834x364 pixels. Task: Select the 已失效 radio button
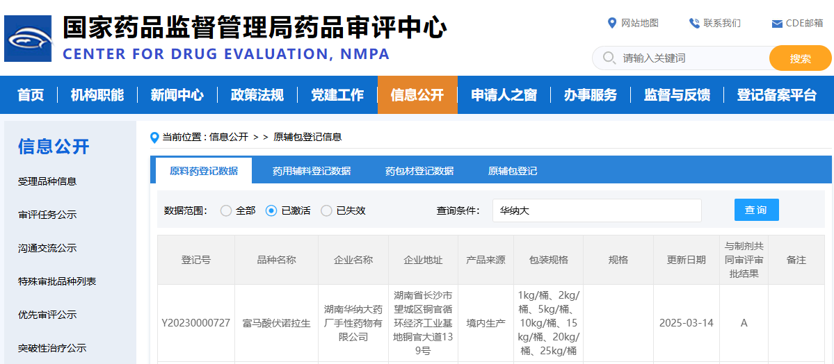tap(326, 210)
